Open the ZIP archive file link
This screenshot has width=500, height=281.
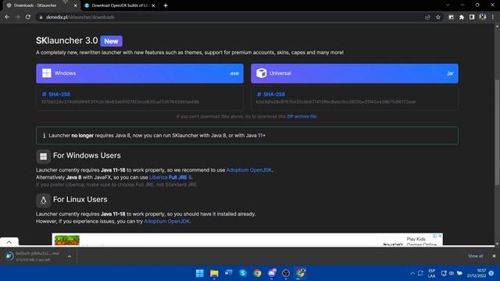302,116
